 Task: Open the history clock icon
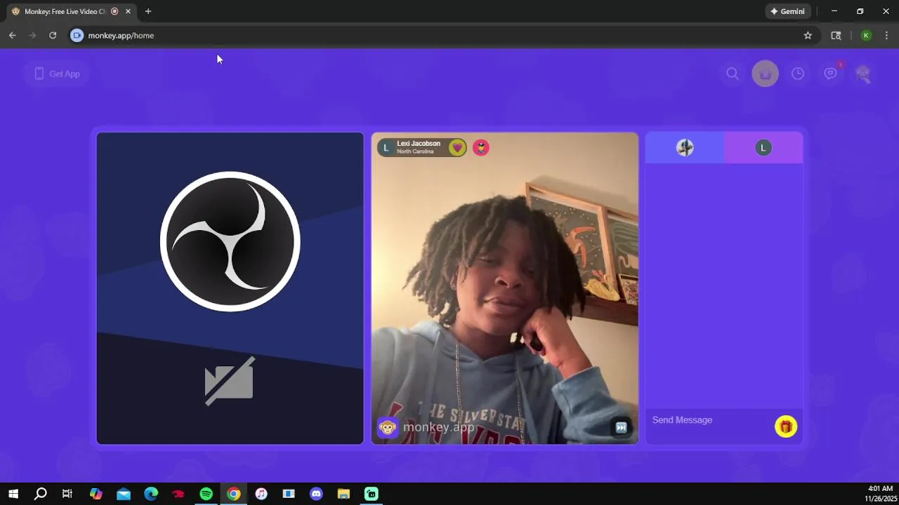click(x=798, y=74)
